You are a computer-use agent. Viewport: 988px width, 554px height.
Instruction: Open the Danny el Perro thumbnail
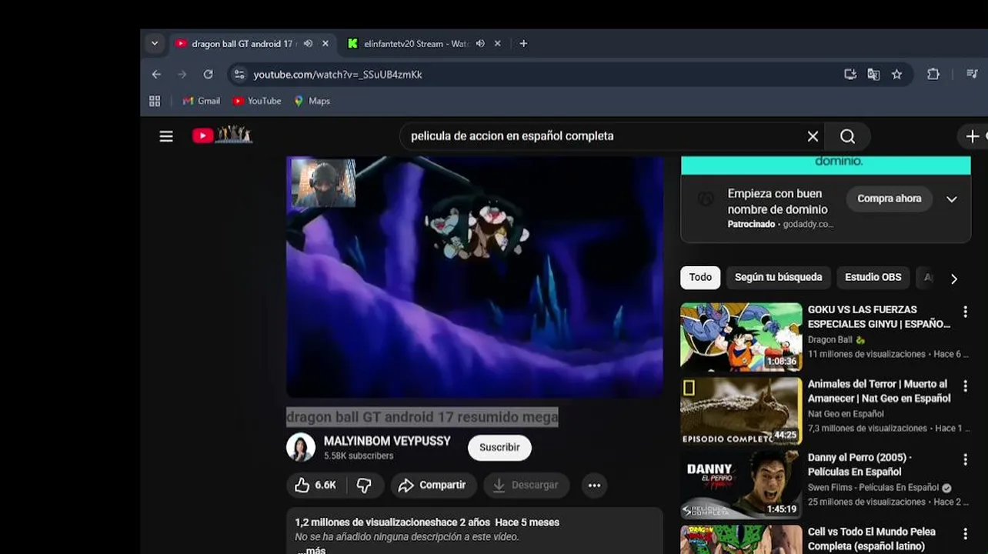[741, 485]
